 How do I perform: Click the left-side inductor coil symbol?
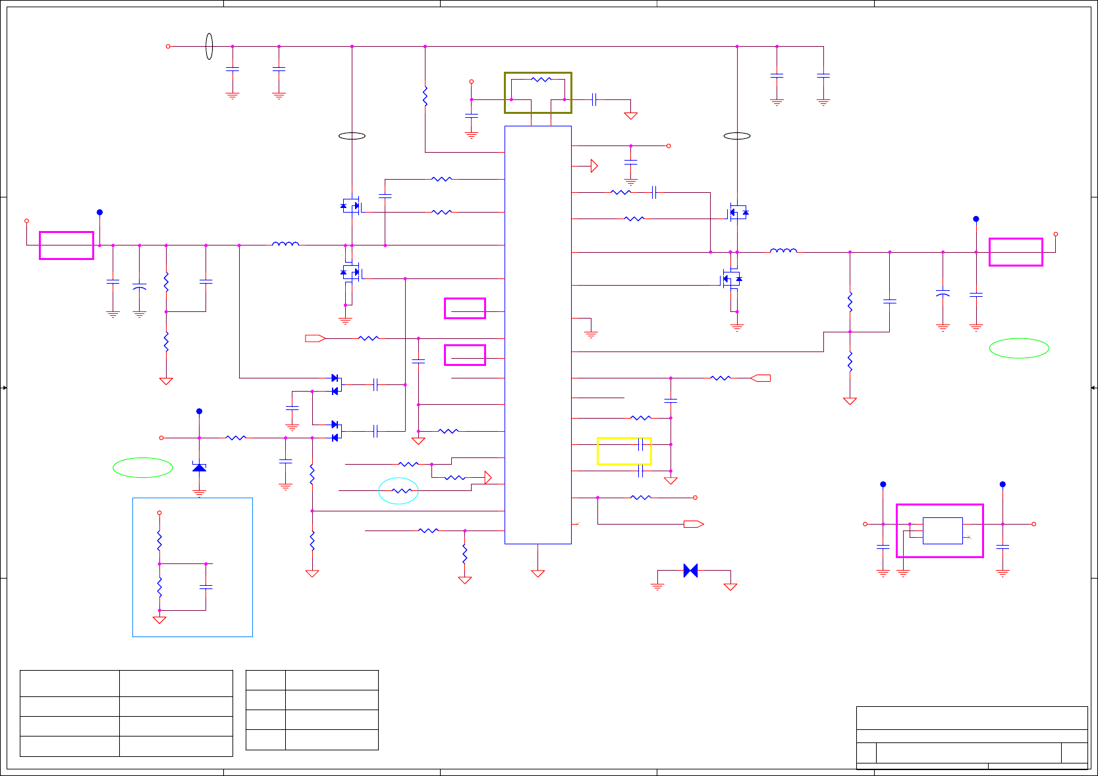pos(285,244)
